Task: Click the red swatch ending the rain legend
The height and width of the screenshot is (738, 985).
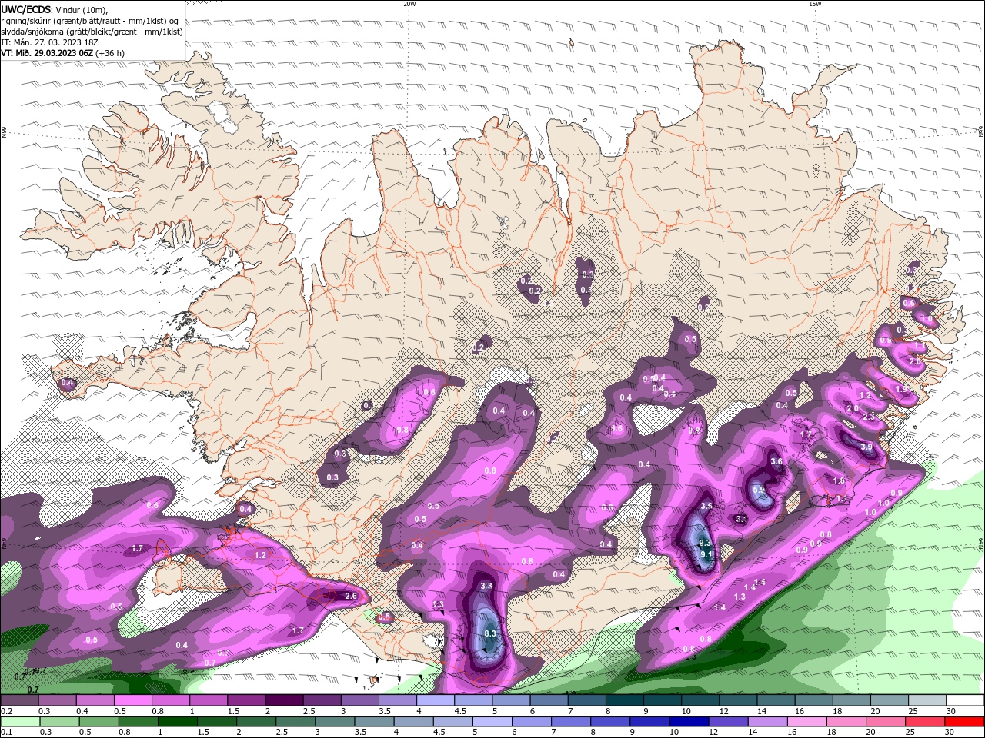Action: [x=966, y=722]
